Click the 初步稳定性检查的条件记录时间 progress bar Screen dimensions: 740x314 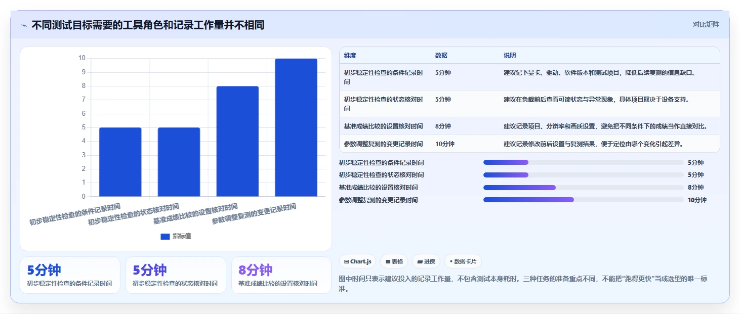click(x=583, y=162)
